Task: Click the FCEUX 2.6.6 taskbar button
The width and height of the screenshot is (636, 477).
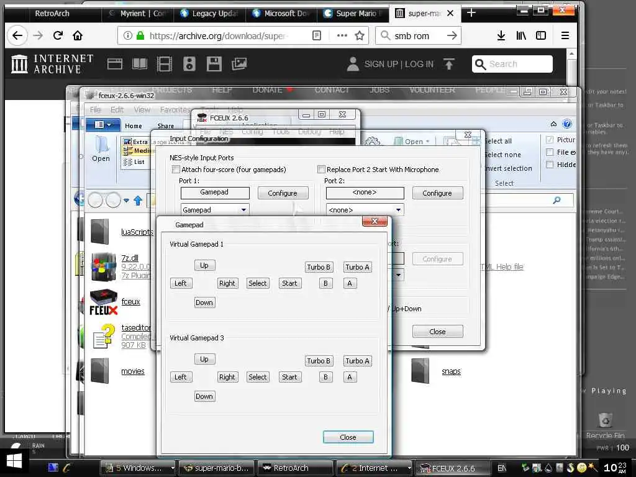Action: tap(453, 468)
